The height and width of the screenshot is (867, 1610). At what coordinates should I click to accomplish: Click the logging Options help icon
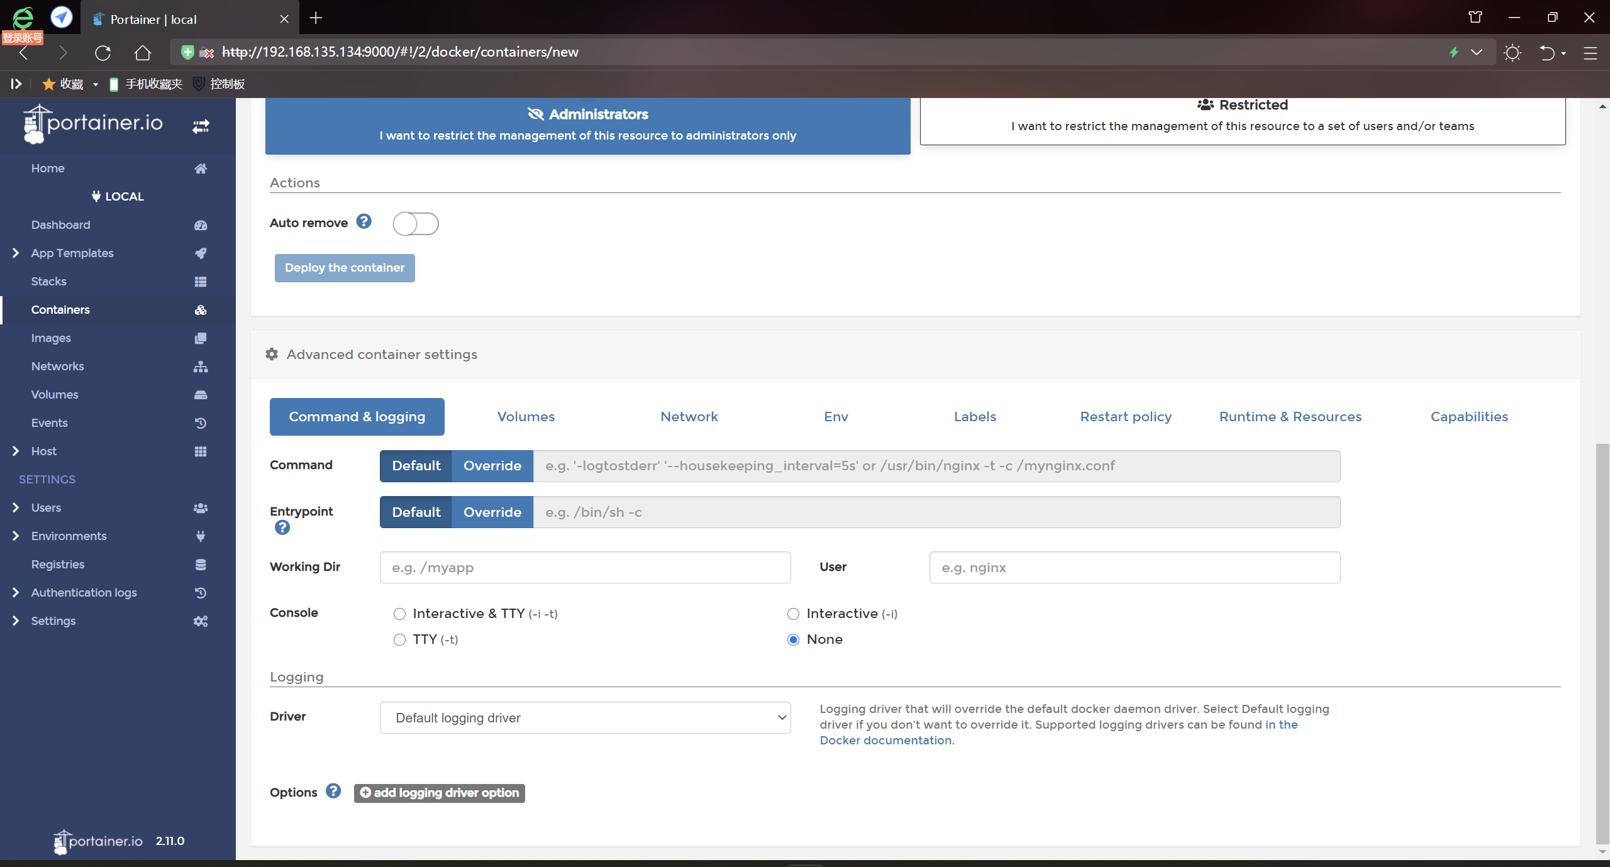click(333, 791)
